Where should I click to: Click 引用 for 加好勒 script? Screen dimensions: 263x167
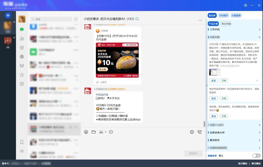coord(224,116)
